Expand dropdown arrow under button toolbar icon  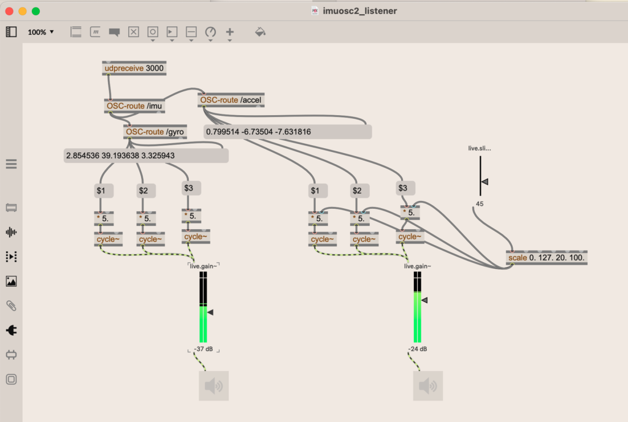pos(153,40)
